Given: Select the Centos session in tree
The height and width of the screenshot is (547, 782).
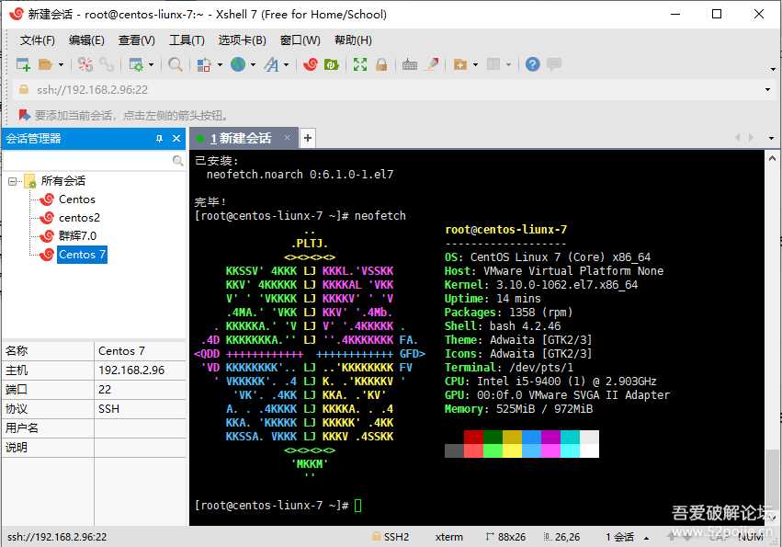Looking at the screenshot, I should (77, 199).
